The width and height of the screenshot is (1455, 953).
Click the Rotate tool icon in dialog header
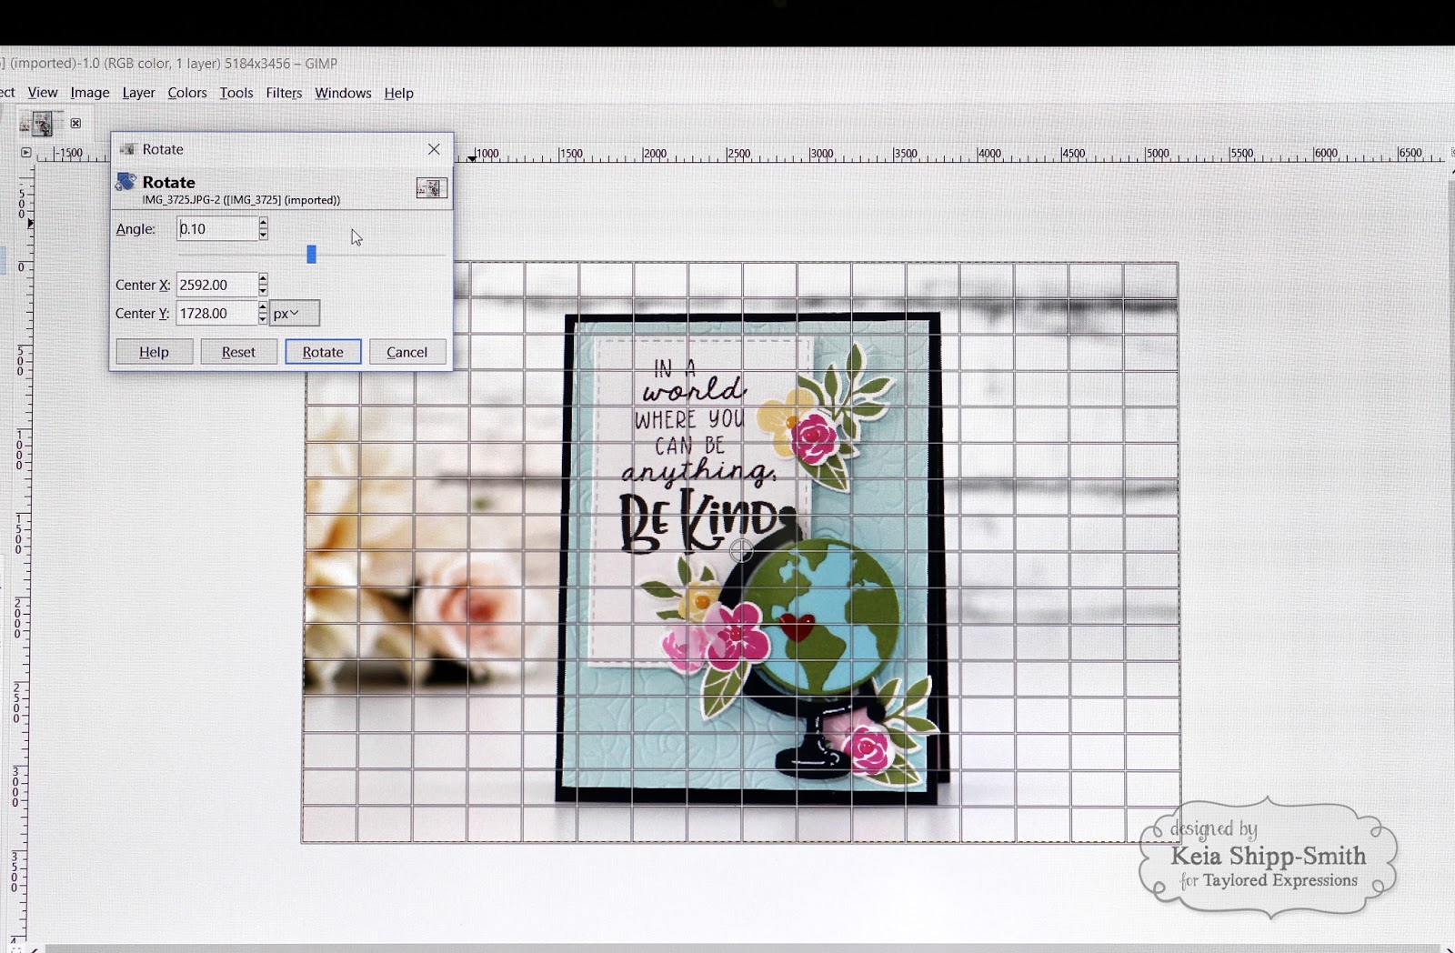[x=126, y=182]
